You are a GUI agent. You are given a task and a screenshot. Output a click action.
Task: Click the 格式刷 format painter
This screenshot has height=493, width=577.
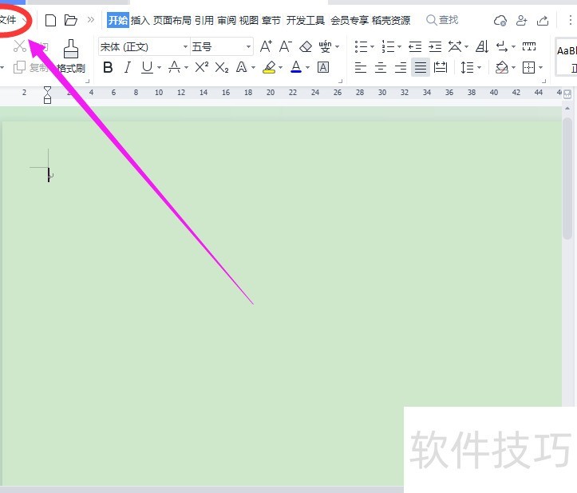(71, 57)
